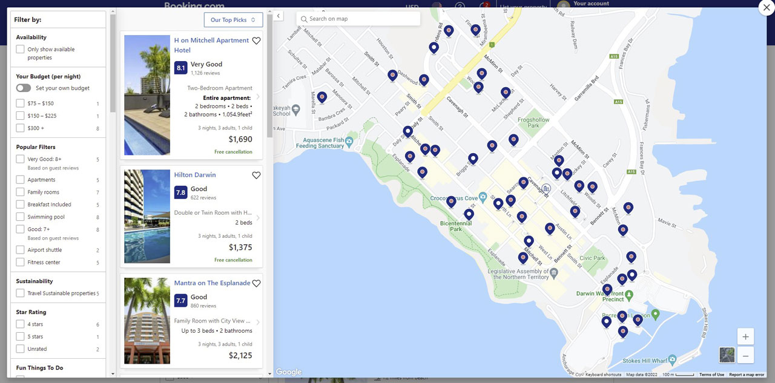Check the Airport shuttle filter
Screen dimensions: 775x383
pos(21,250)
